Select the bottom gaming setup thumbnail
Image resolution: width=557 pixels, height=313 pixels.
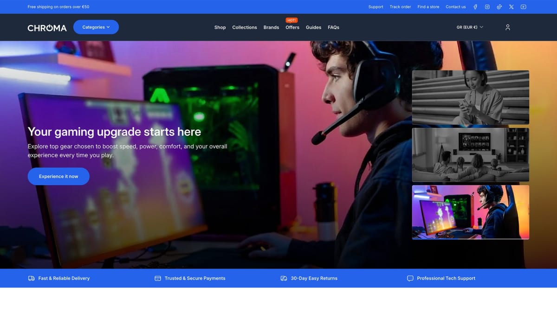(x=470, y=212)
